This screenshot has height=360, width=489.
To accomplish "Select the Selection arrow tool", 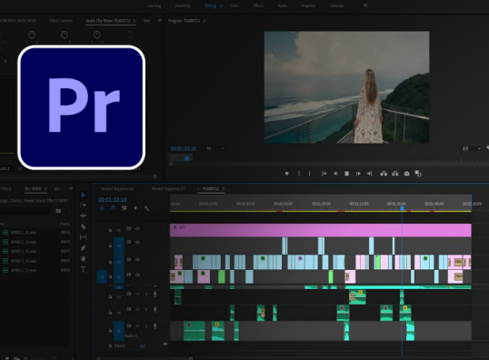I will [84, 195].
